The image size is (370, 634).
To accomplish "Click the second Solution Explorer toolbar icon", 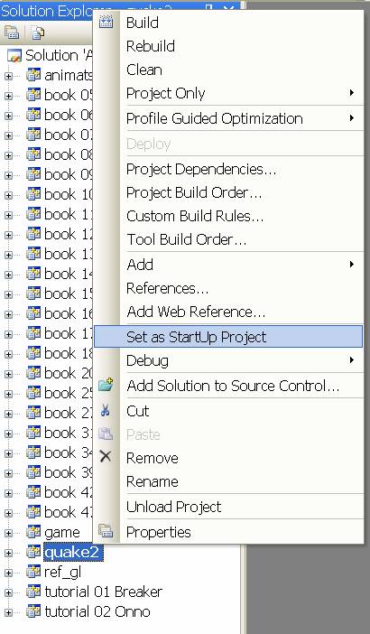I will pos(37,33).
